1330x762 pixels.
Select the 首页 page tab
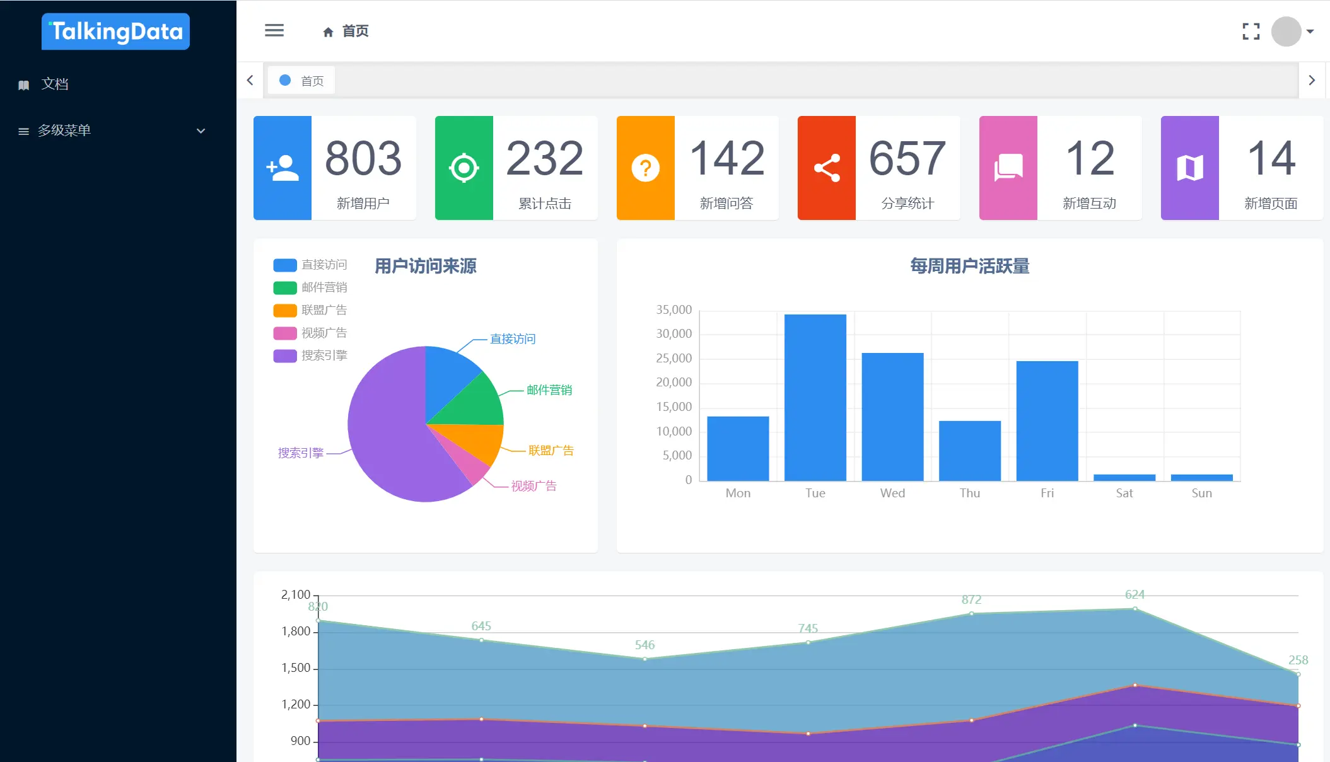pos(301,81)
